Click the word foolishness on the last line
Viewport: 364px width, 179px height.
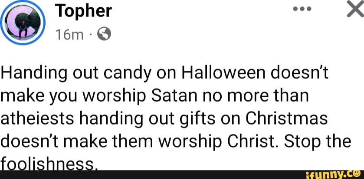[x=48, y=164]
